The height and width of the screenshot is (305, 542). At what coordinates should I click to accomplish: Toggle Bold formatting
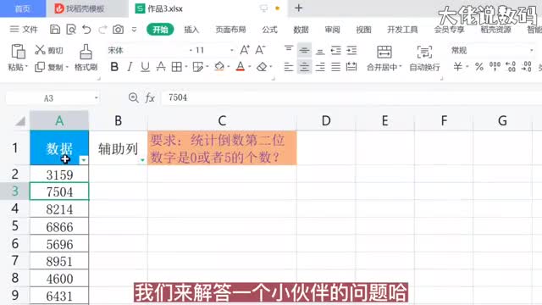pos(114,66)
